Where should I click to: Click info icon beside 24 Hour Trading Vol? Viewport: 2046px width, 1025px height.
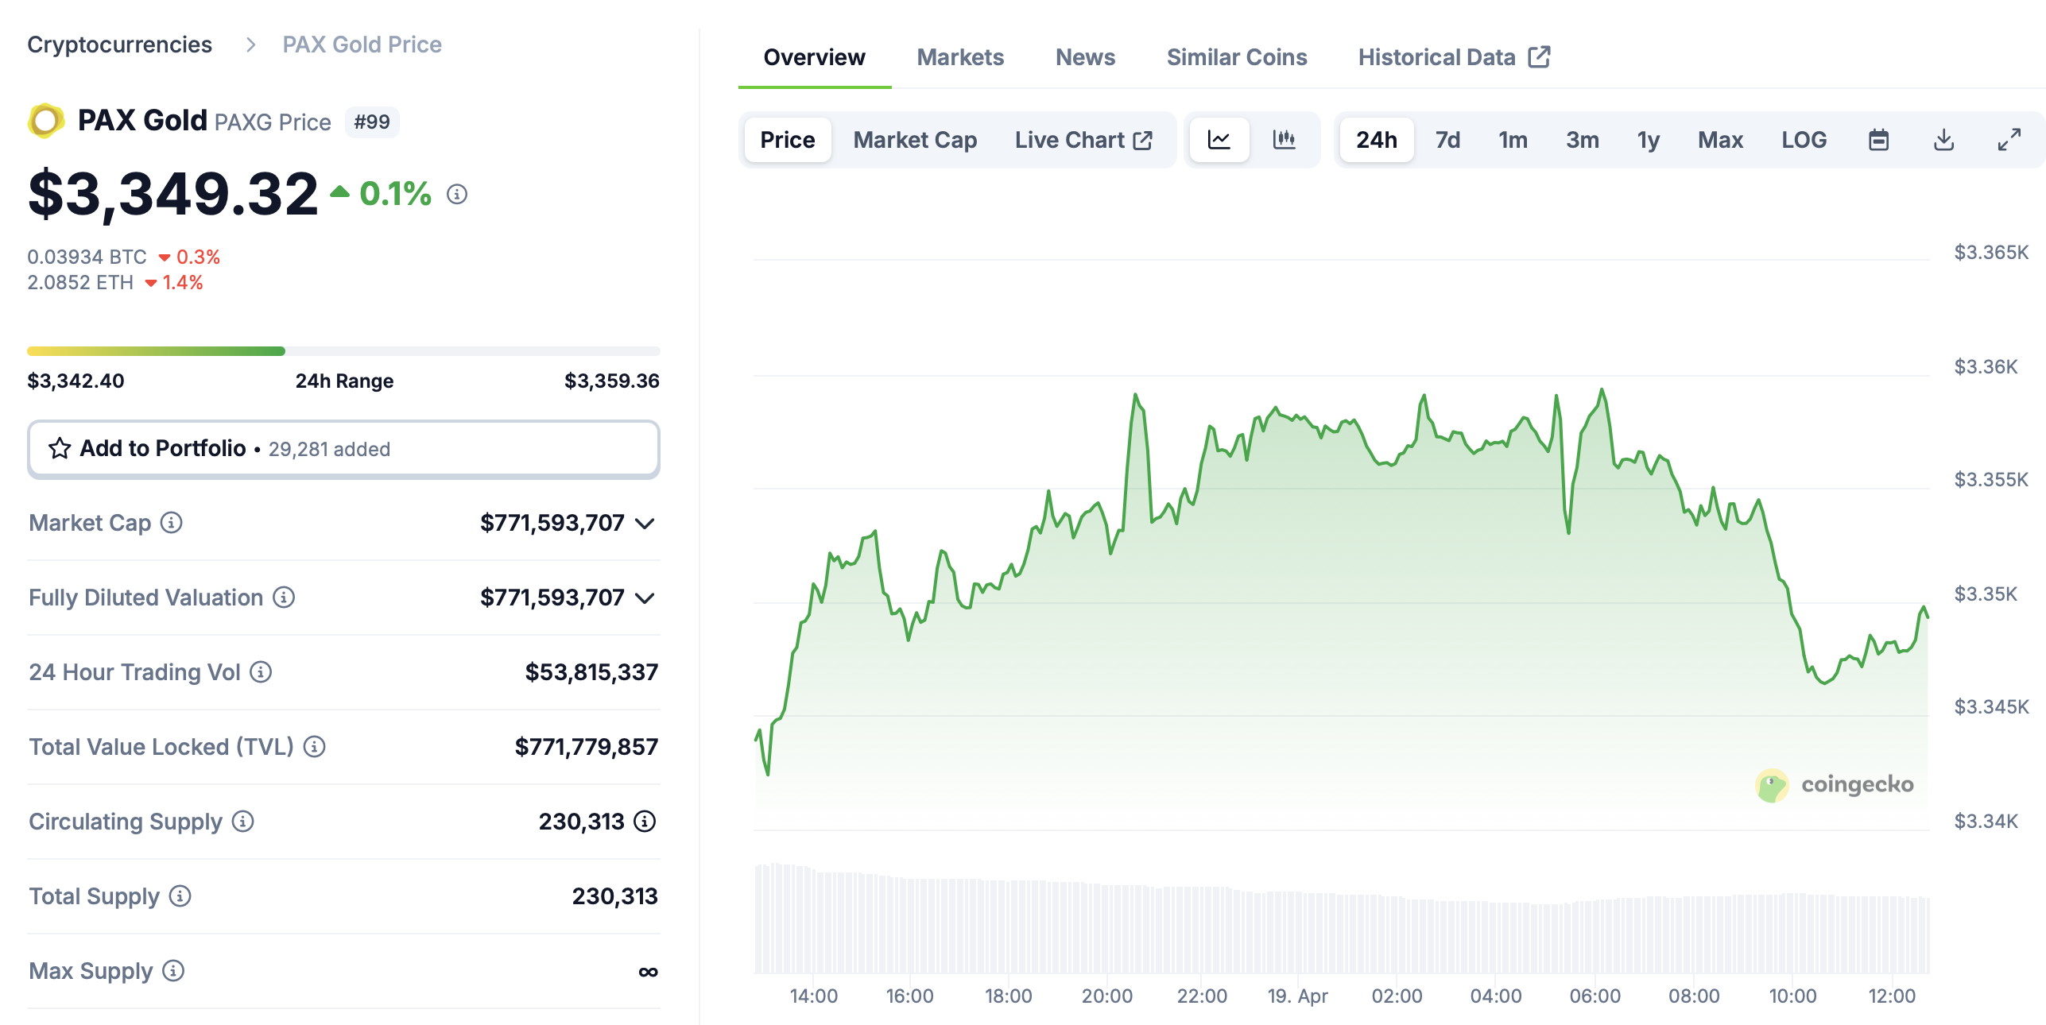click(261, 672)
